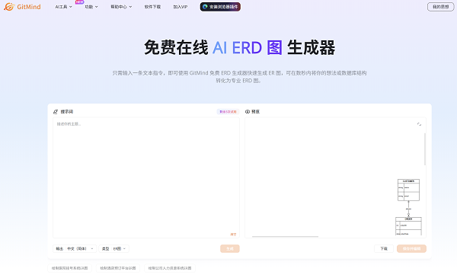
Task: Open the 软件下载 page link
Action: [152, 7]
